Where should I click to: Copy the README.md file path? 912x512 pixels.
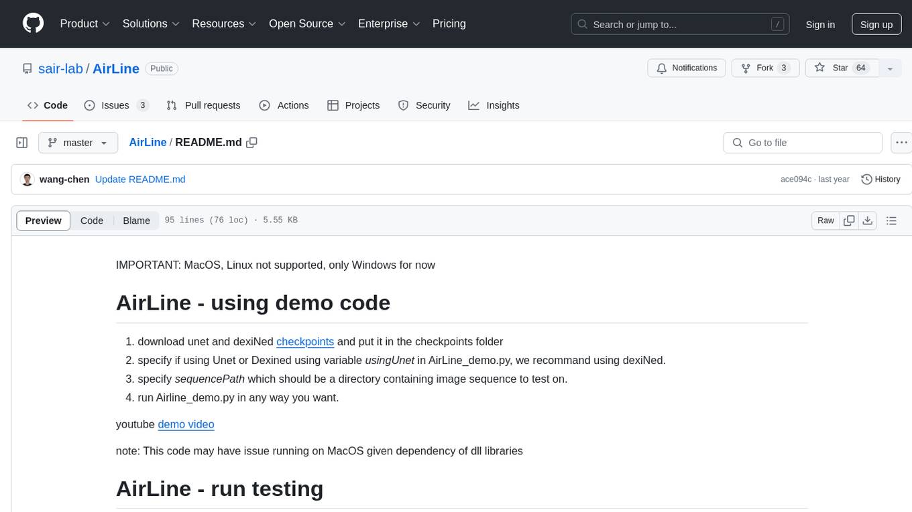(252, 142)
